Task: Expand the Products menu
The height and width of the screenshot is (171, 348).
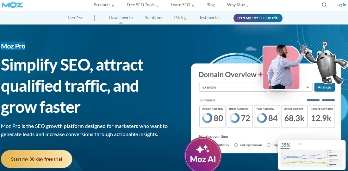Action: point(104,5)
